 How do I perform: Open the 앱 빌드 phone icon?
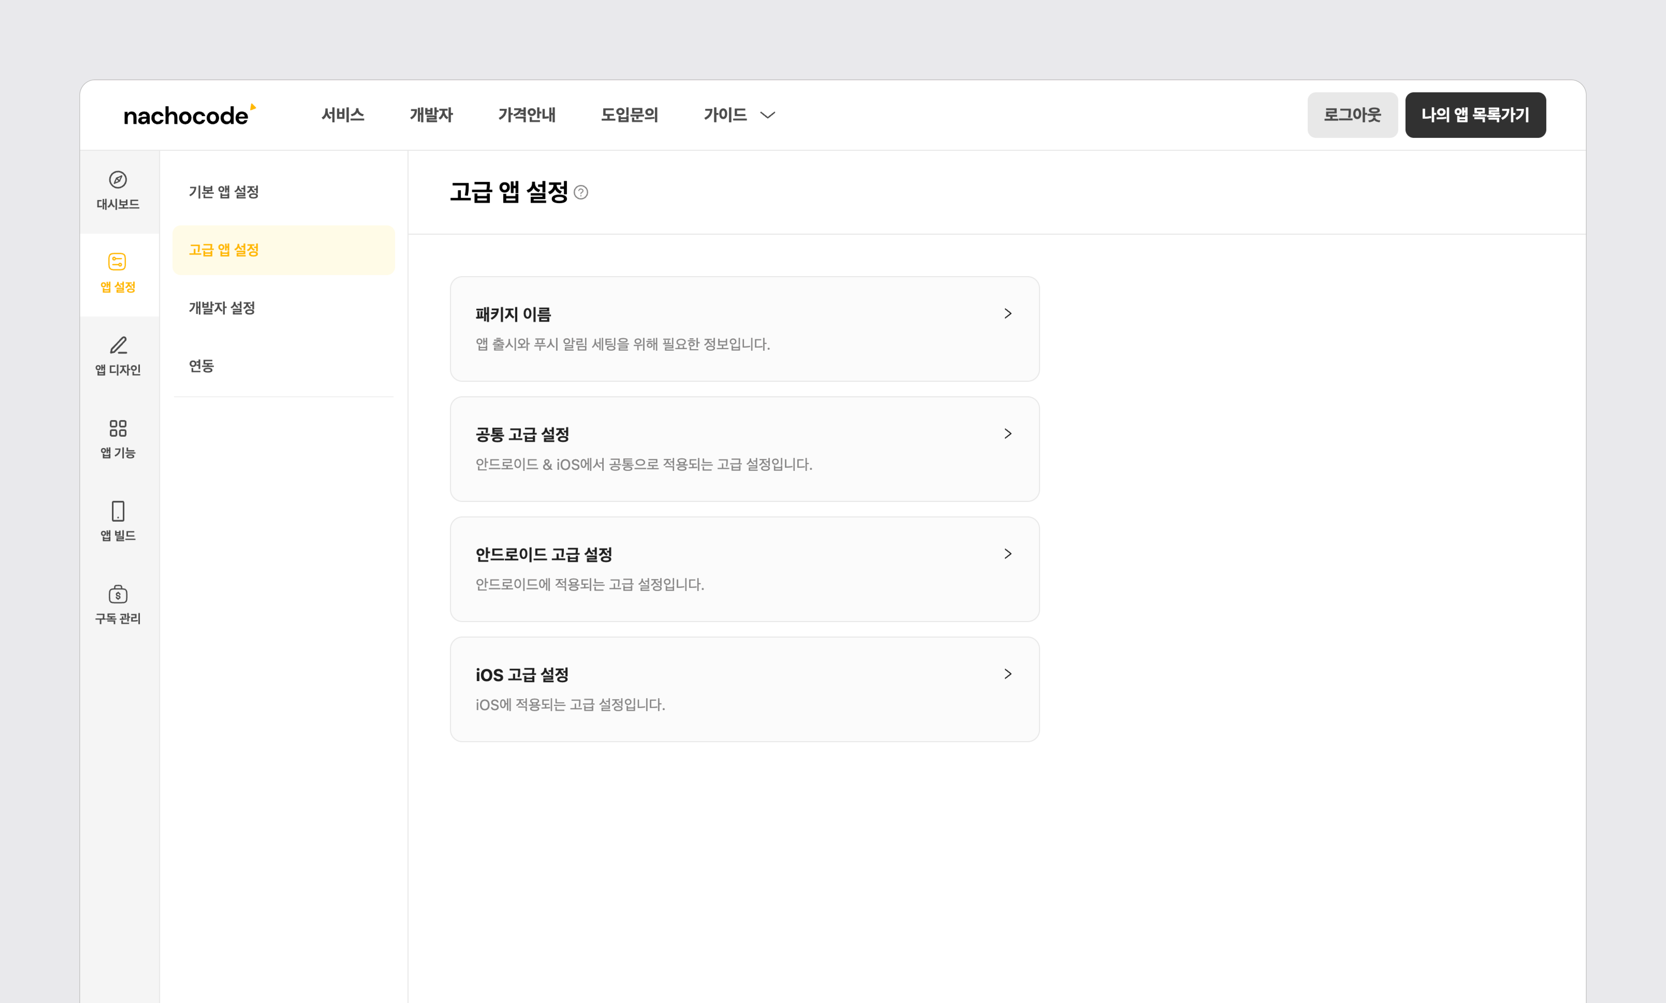click(x=118, y=511)
